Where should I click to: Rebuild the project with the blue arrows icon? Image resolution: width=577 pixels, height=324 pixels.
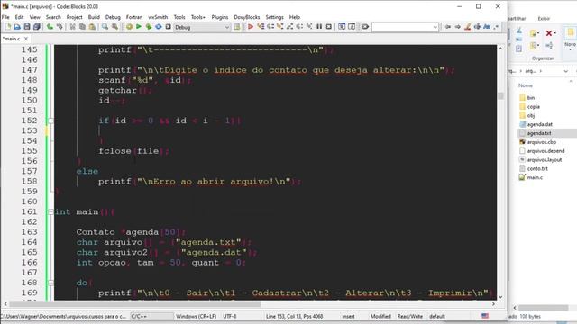(159, 27)
